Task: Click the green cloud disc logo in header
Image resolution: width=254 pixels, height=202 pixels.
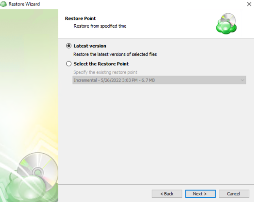Action: point(226,24)
